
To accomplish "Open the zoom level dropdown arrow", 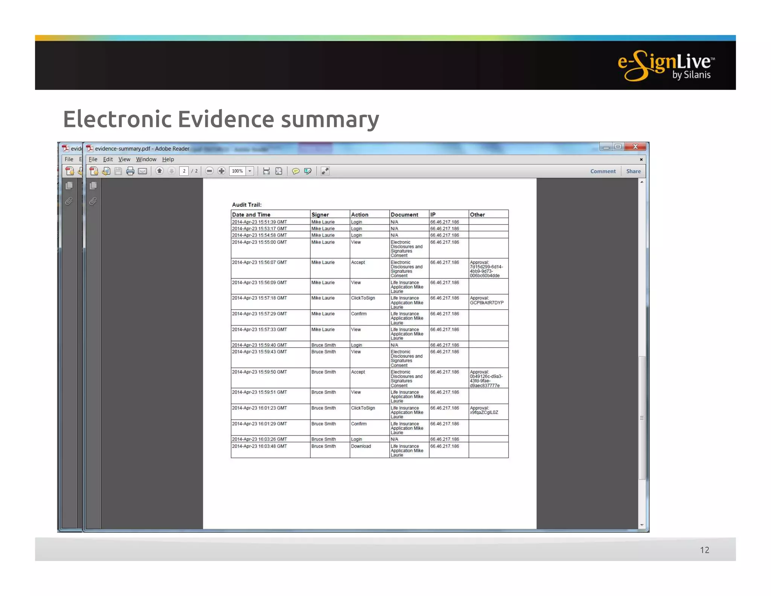I will [x=250, y=171].
